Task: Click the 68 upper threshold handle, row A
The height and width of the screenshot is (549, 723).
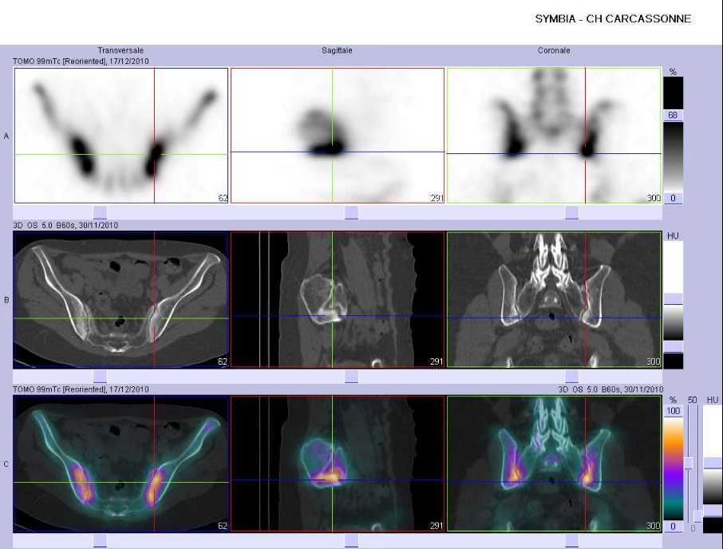Action: 673,115
